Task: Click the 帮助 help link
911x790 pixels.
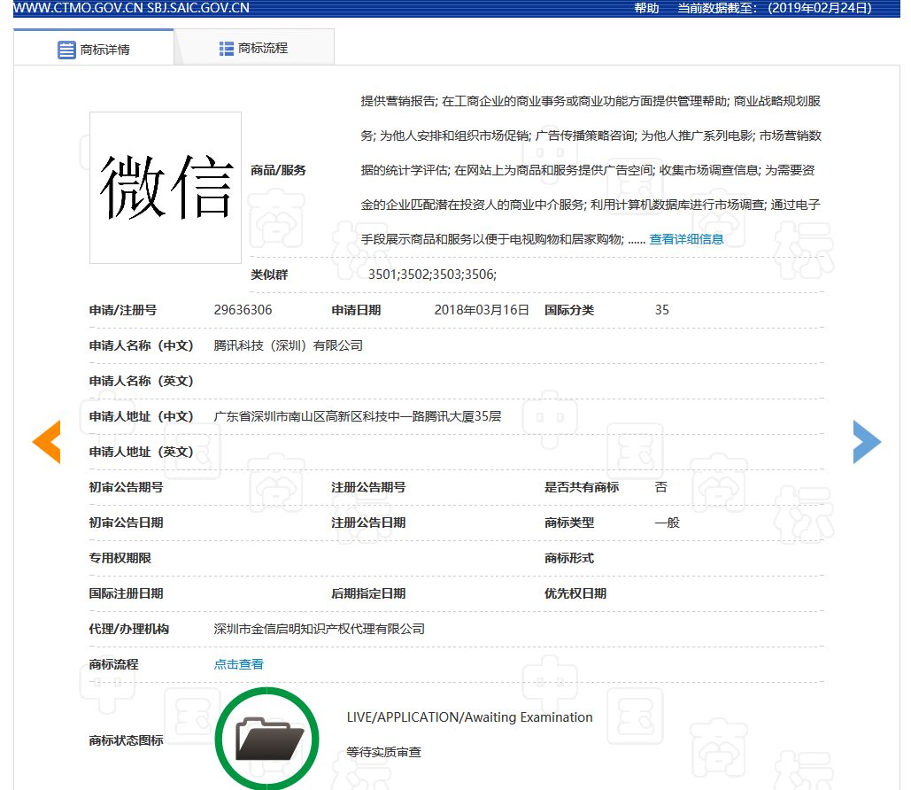Action: (x=646, y=8)
